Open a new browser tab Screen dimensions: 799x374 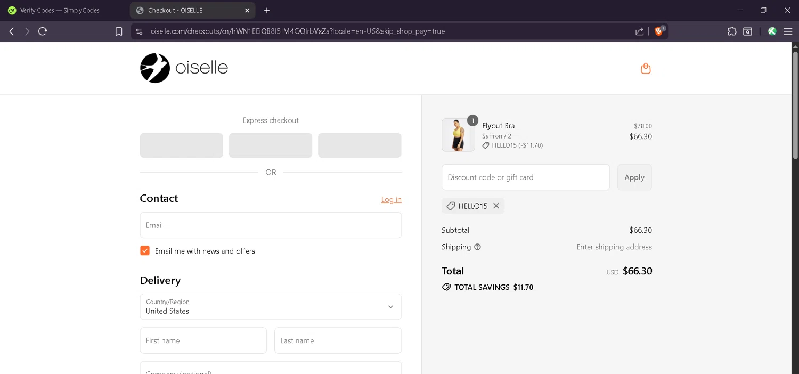[x=267, y=10]
